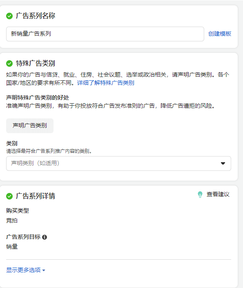The height and width of the screenshot is (288, 243).
Task: Click the 广告系列详情 section heading
Action: 36,196
